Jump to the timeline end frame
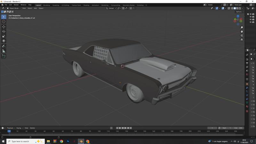This screenshot has width=256, height=144. 131,128
